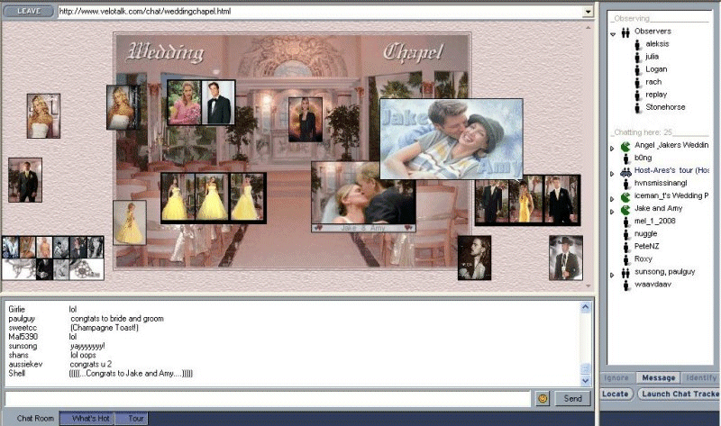Click the iceman_f's Wedding green icon
Image resolution: width=721 pixels, height=426 pixels.
(x=625, y=195)
